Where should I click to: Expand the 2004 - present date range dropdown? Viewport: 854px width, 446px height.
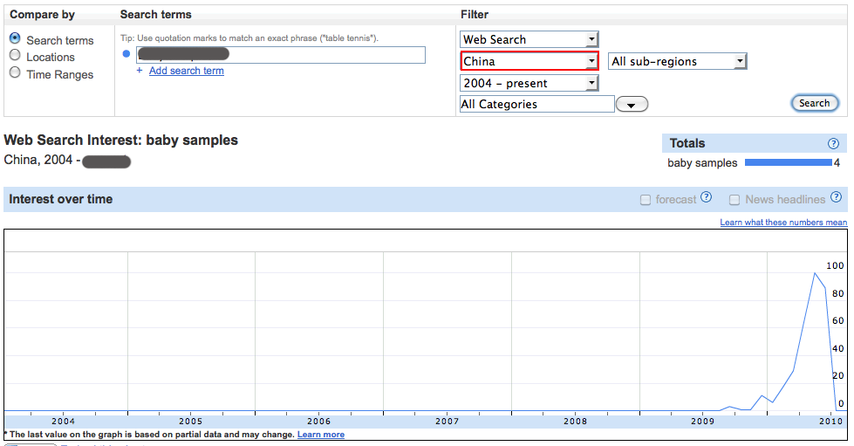pyautogui.click(x=529, y=83)
